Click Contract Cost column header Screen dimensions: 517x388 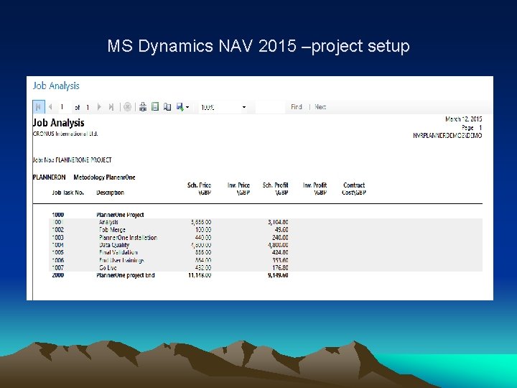tap(354, 189)
